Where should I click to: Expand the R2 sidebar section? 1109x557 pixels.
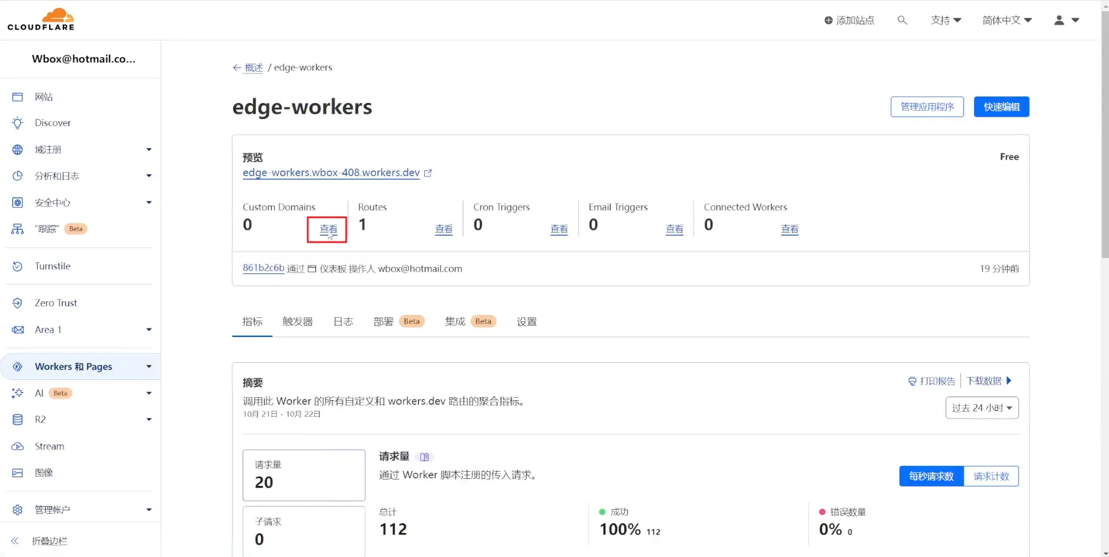(149, 420)
